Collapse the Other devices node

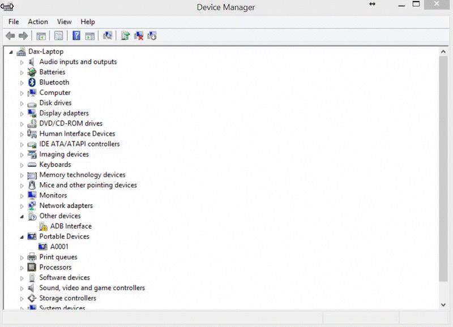(22, 216)
